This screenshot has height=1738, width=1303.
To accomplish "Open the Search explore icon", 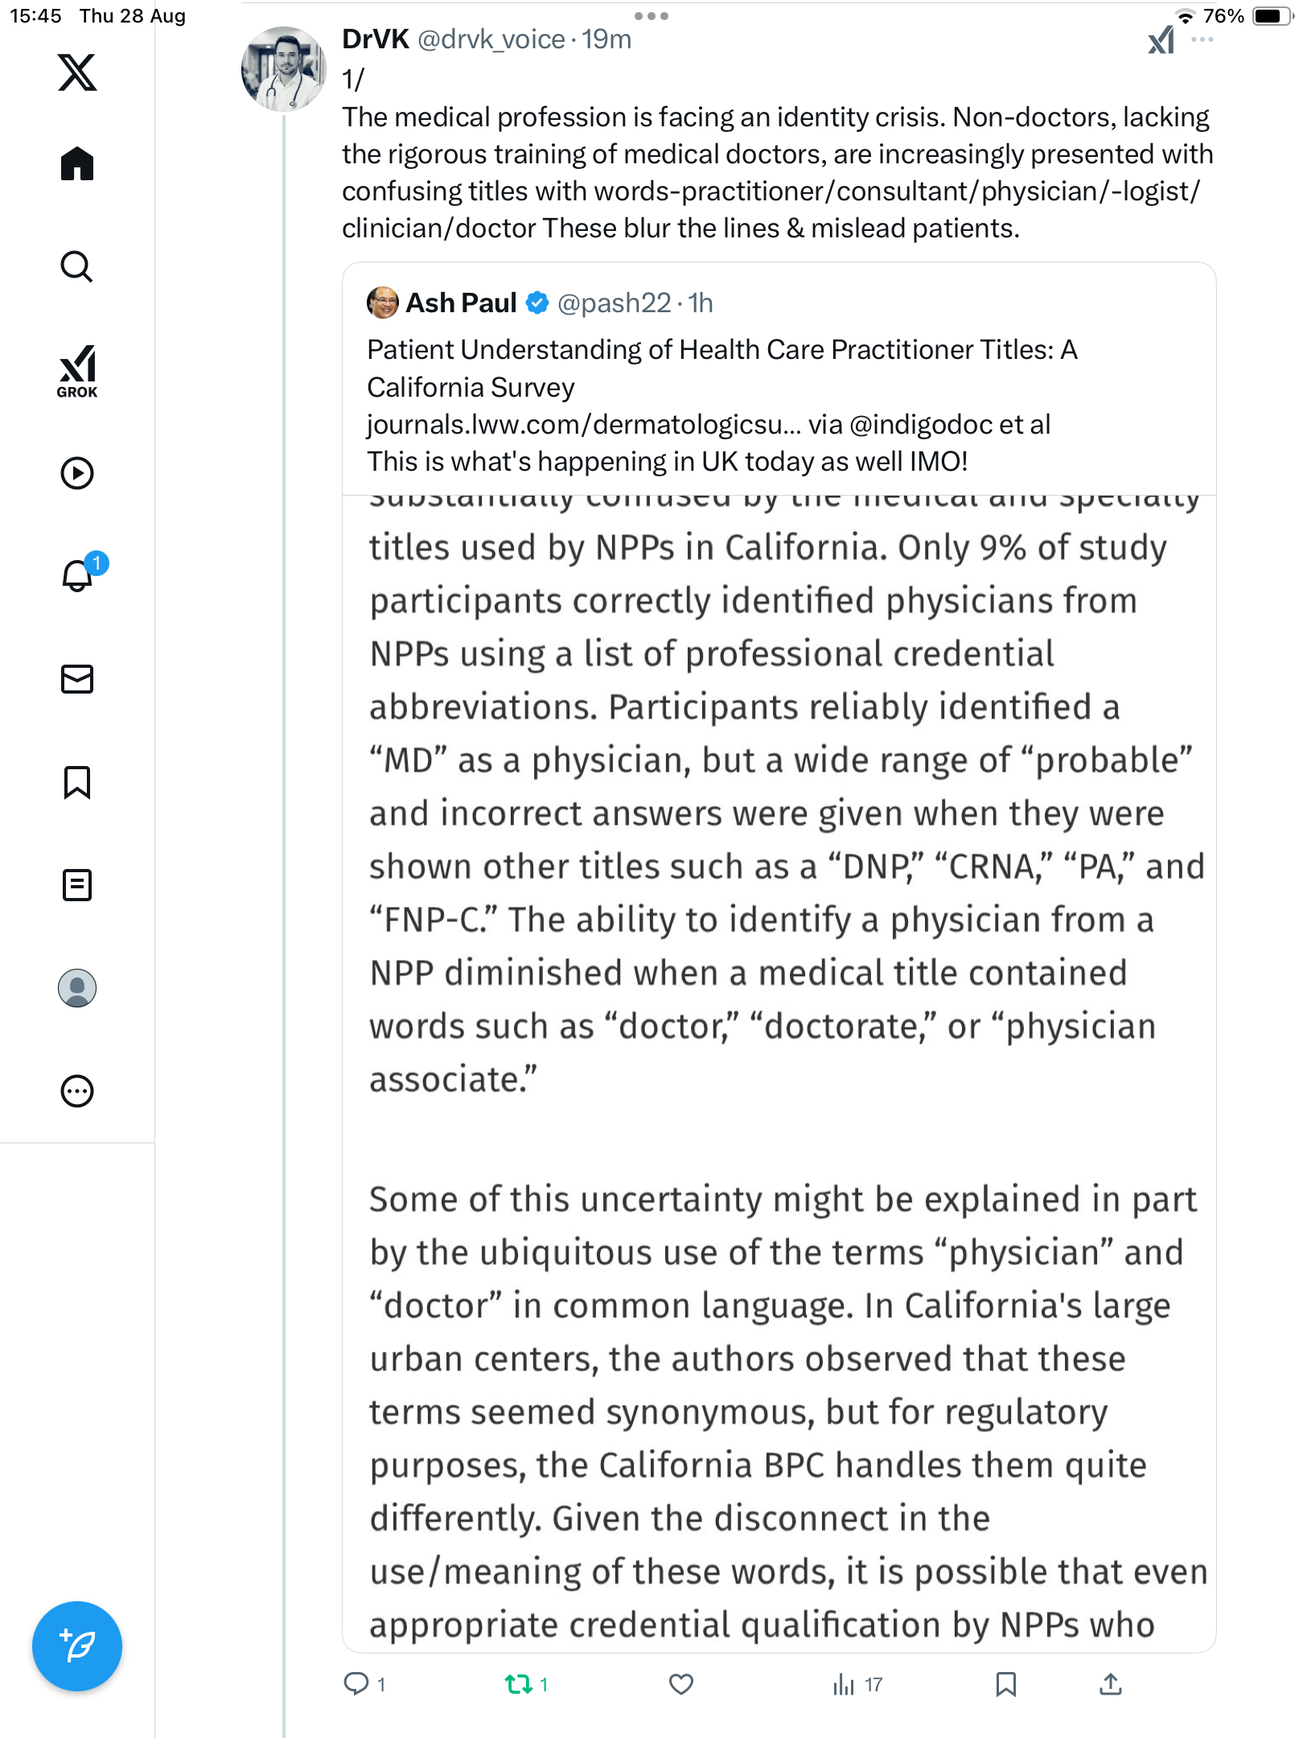I will pyautogui.click(x=77, y=266).
